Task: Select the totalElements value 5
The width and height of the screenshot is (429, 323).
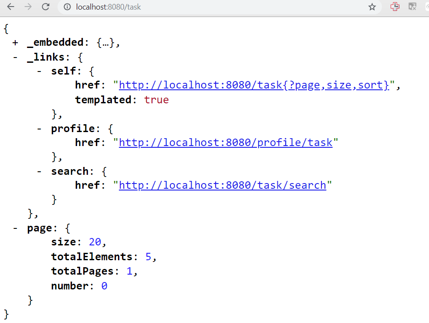Action: click(148, 256)
